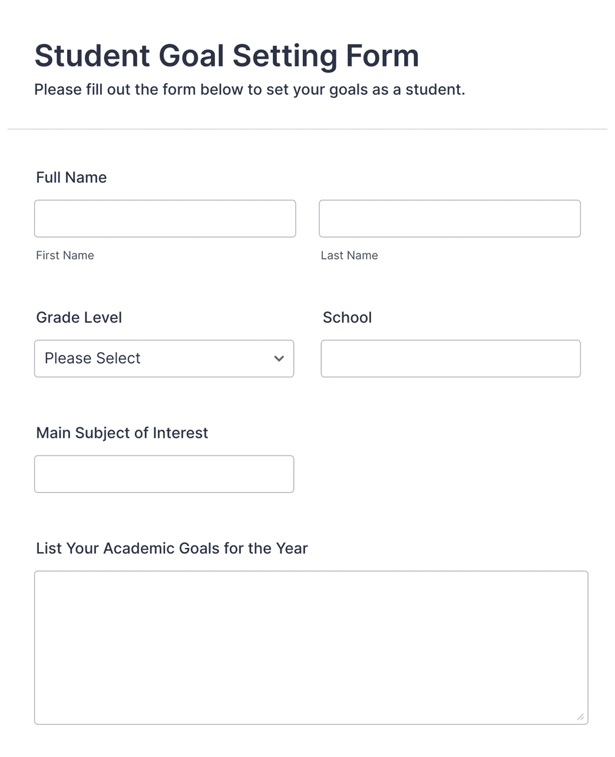Click the Last Name helper text

pos(349,255)
